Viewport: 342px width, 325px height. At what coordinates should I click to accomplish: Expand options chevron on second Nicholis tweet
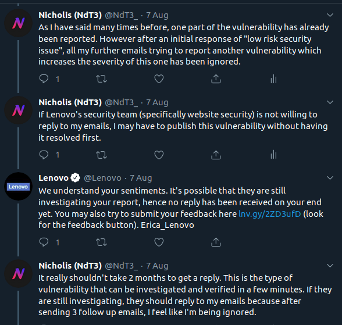point(330,102)
